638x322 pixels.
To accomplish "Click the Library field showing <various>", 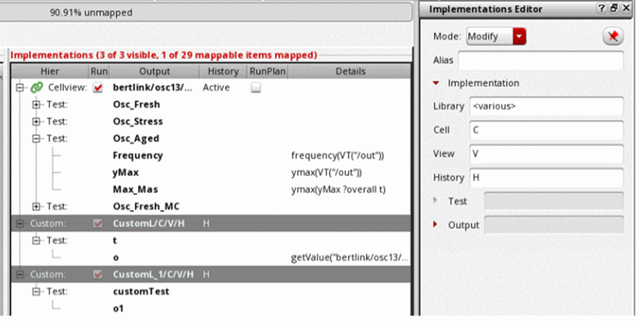I will (546, 106).
